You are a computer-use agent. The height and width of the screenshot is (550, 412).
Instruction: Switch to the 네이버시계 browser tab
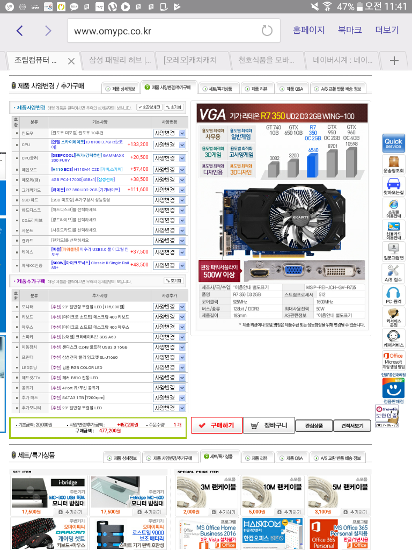coord(342,60)
